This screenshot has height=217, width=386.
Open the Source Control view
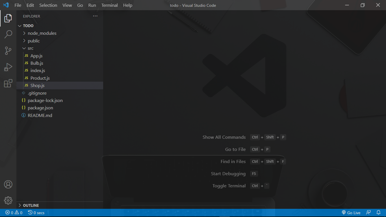[x=8, y=51]
